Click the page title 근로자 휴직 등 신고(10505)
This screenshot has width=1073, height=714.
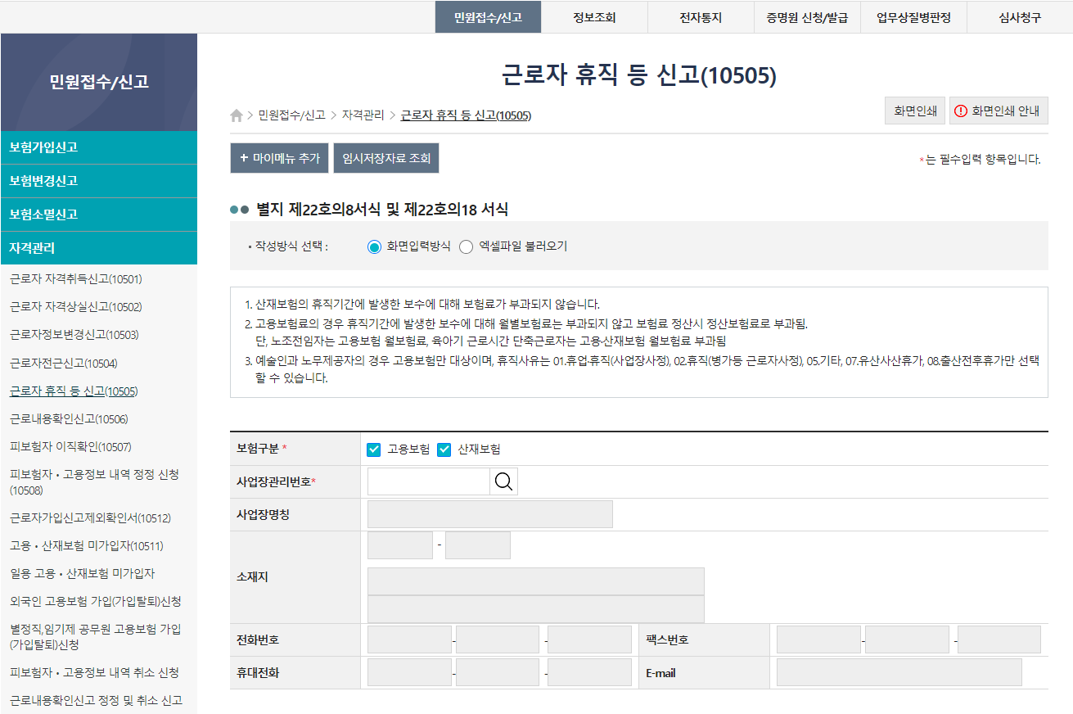pos(639,75)
